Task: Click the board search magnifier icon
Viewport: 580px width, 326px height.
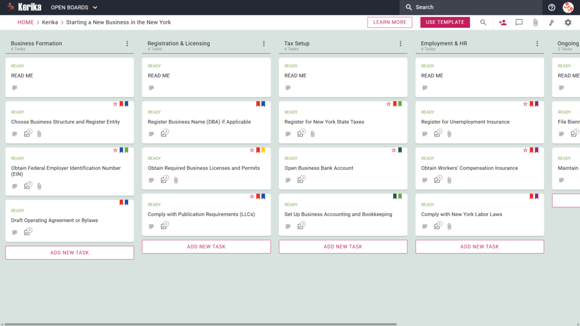Action: pos(483,23)
